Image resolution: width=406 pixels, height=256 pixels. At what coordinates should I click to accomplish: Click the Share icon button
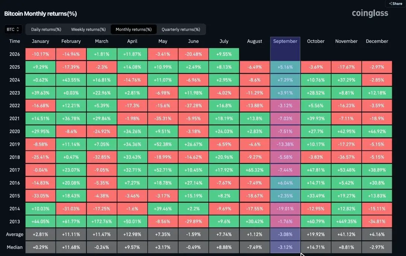(395, 4)
